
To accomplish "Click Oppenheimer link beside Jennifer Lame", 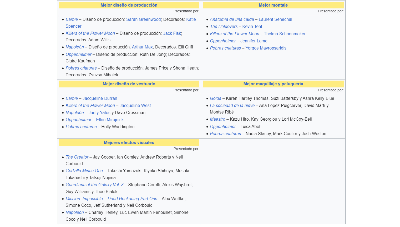I will pos(223,41).
